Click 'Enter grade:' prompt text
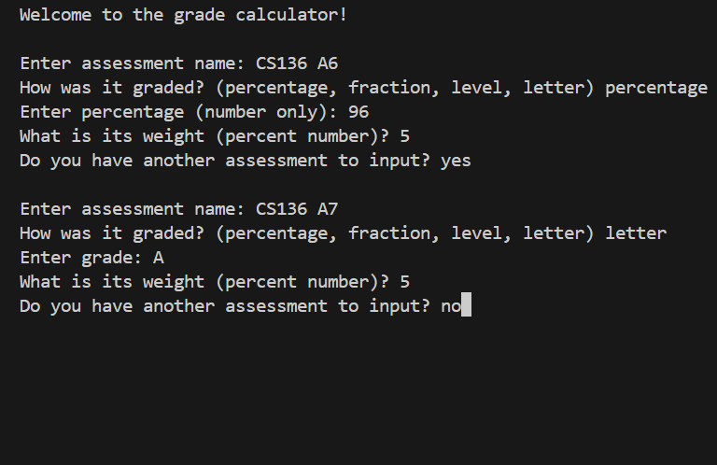Viewport: 717px width, 465px height. tap(81, 259)
